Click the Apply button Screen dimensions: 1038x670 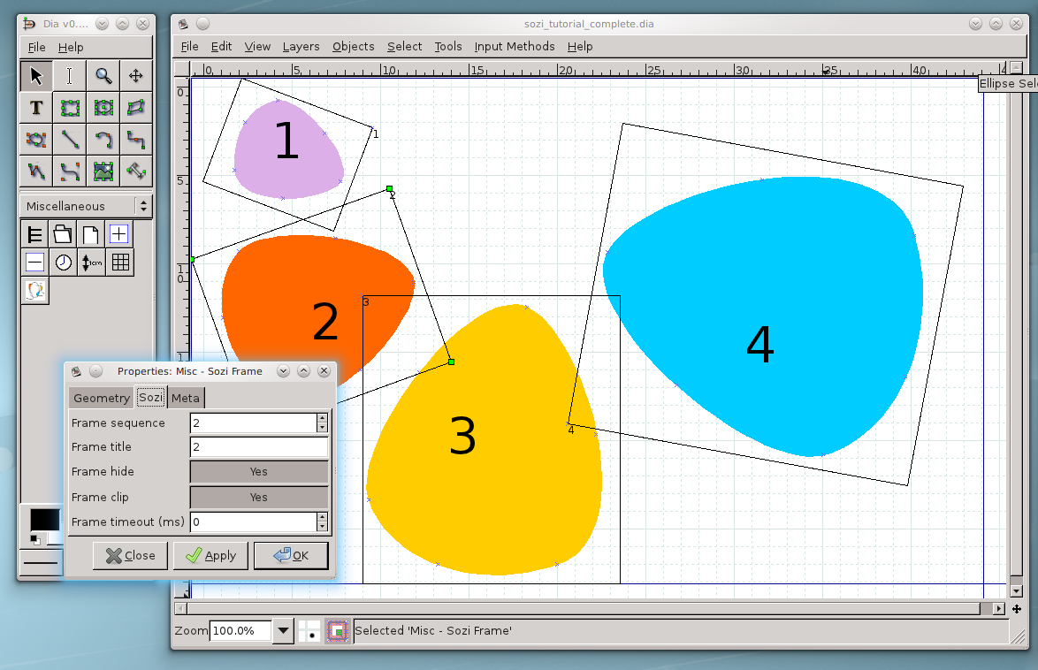pos(210,556)
